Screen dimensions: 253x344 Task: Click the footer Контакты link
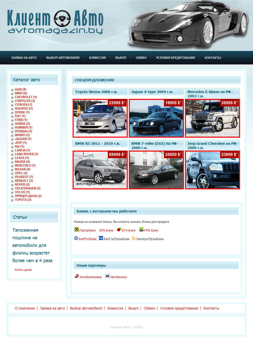pyautogui.click(x=211, y=308)
